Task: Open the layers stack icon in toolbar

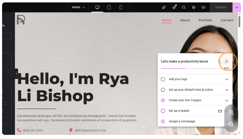Action: point(194,7)
